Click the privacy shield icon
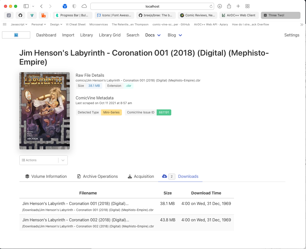Image resolution: width=306 pixels, height=249 pixels. [x=74, y=6]
